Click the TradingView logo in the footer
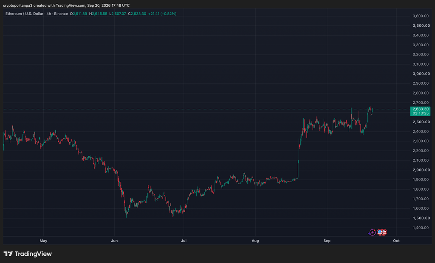The height and width of the screenshot is (263, 435). 28,254
